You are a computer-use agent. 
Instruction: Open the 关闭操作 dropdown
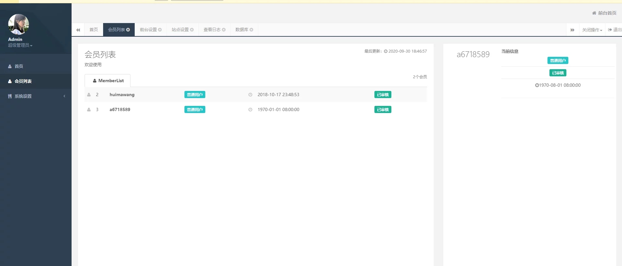click(x=592, y=30)
